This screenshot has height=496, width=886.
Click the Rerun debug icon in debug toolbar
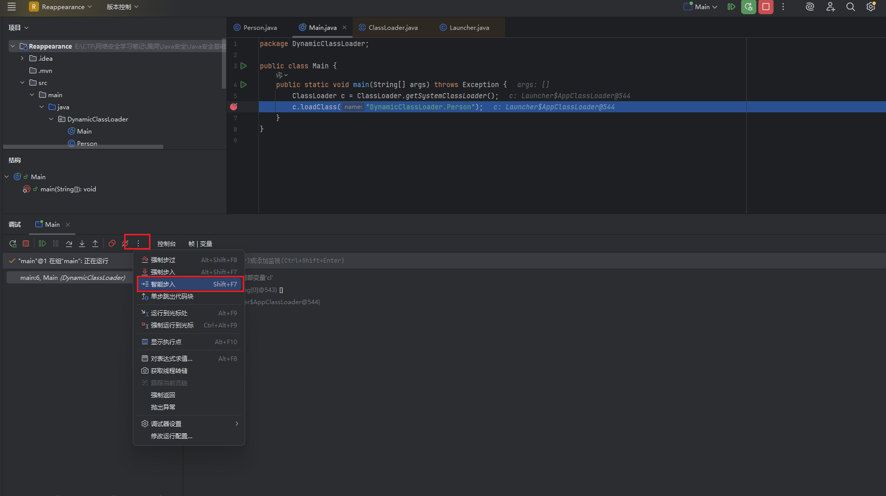[x=13, y=244]
